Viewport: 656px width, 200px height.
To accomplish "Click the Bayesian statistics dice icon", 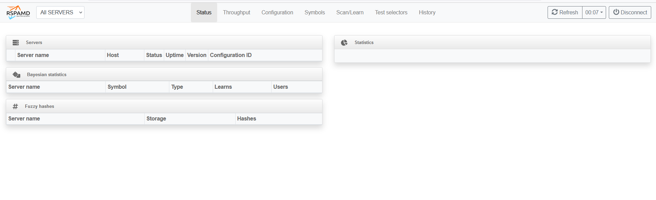I will click(16, 75).
